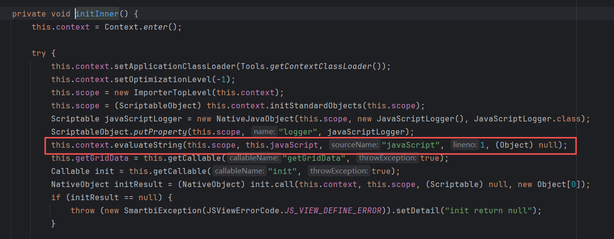614x239 pixels.
Task: Click the lineno parameter hint
Action: [x=464, y=145]
